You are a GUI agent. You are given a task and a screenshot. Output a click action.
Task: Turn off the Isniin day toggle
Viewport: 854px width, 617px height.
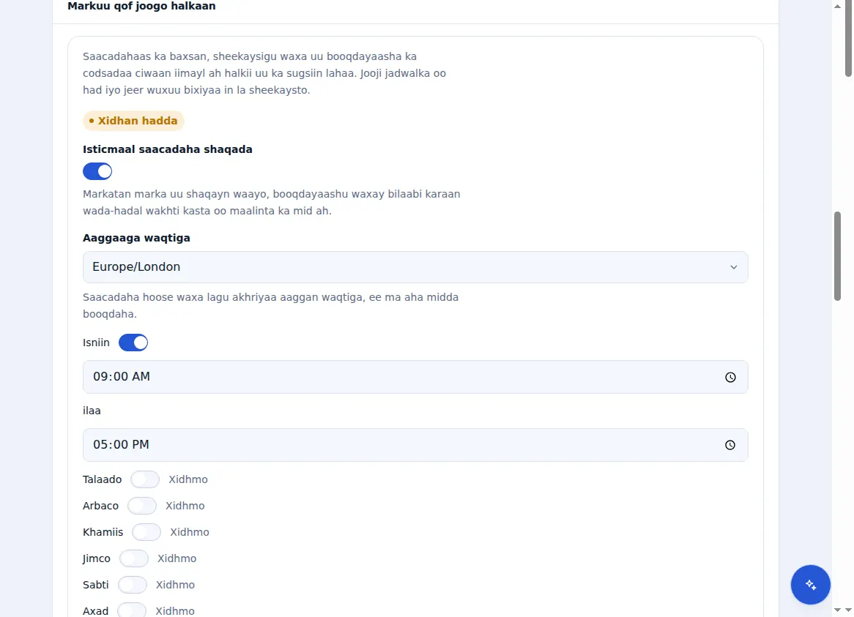(x=133, y=343)
